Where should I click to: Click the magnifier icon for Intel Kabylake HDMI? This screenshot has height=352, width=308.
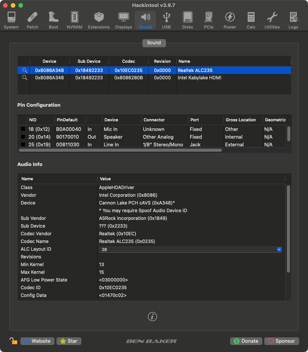pos(25,78)
